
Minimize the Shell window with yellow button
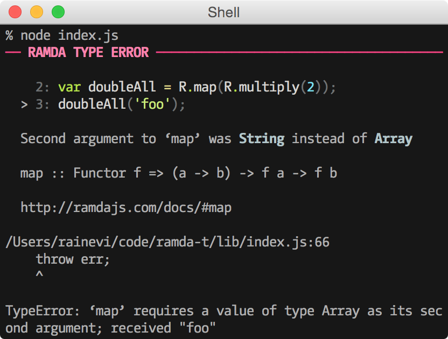(37, 12)
